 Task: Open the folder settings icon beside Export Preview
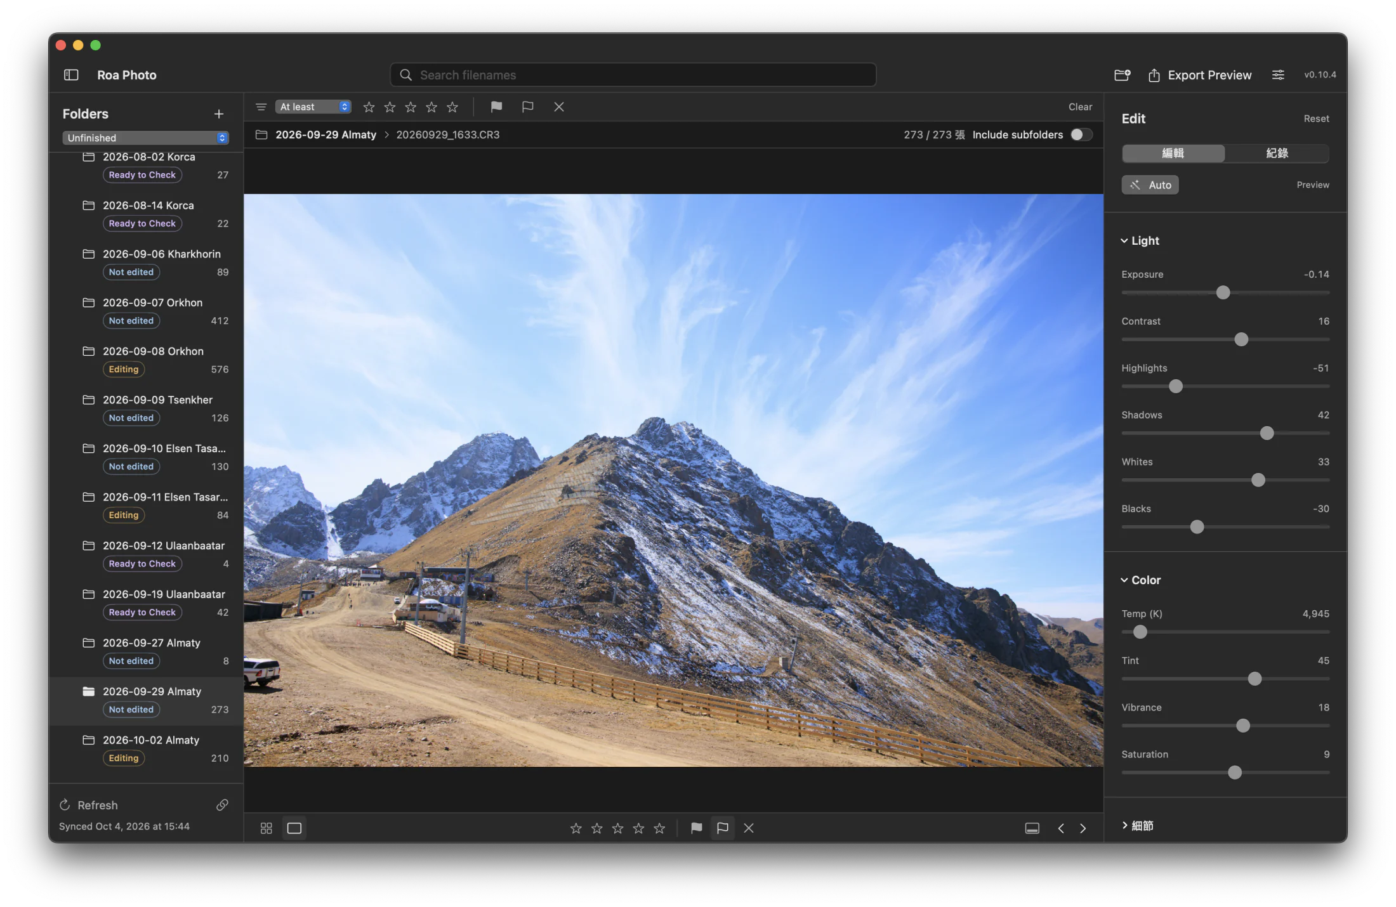1122,75
